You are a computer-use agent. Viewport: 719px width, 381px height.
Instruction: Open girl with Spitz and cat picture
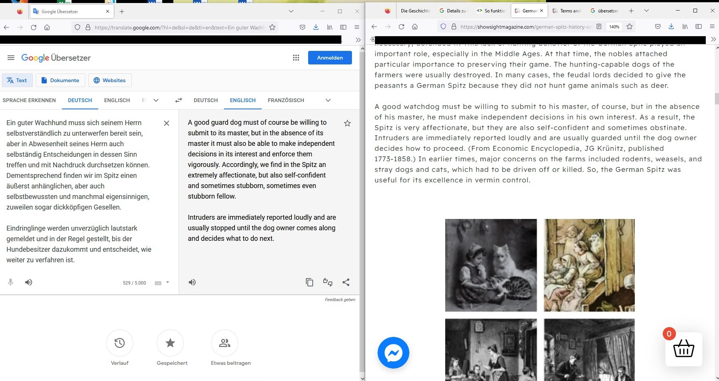point(491,265)
